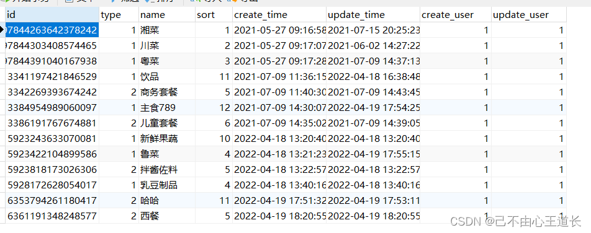Select the name cell containing 川菜
The width and height of the screenshot is (591, 233).
click(166, 45)
